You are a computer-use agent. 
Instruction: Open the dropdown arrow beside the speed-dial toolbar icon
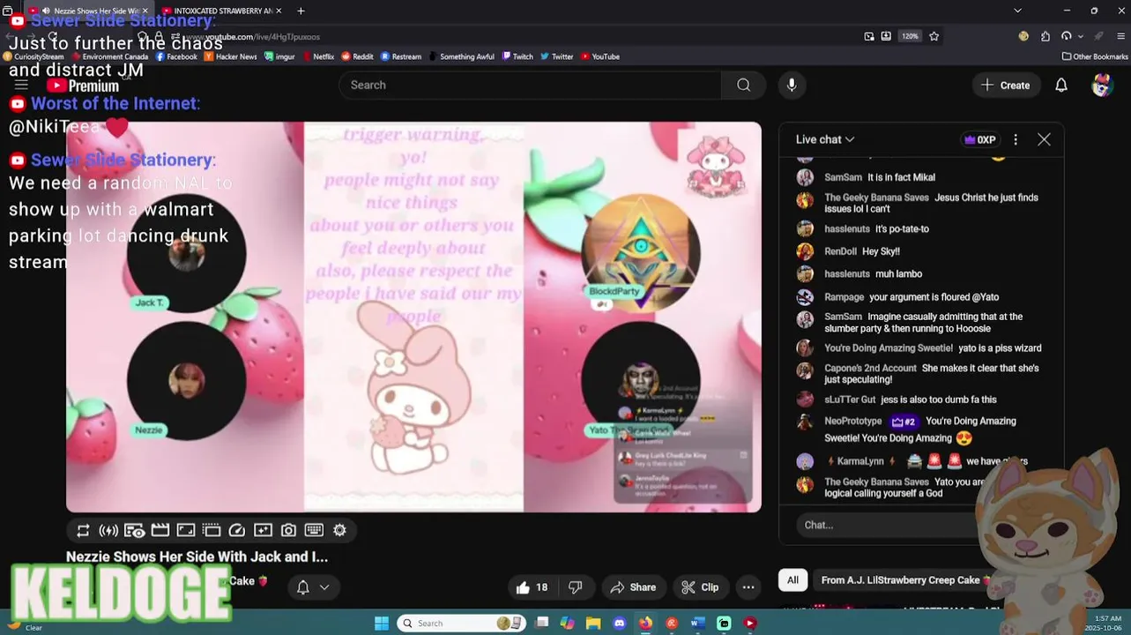pos(1081,36)
